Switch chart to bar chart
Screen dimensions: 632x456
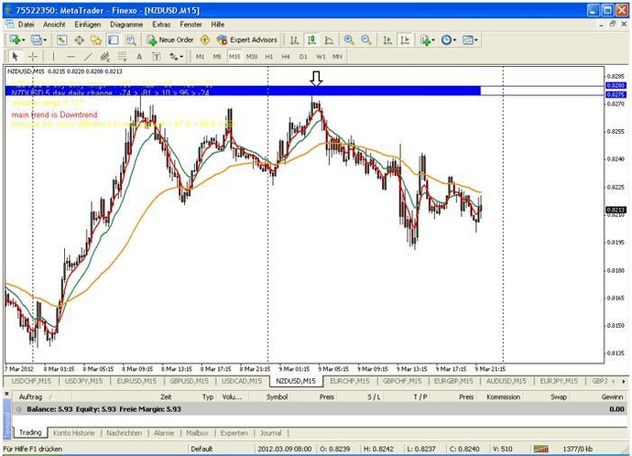(295, 40)
